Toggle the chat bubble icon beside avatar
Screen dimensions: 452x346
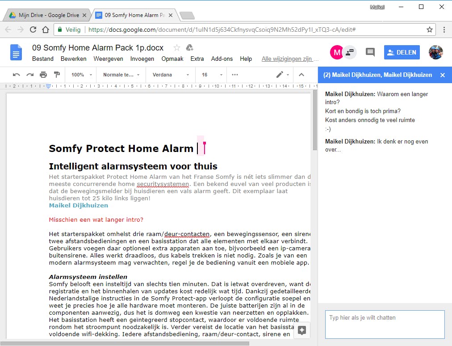point(350,52)
